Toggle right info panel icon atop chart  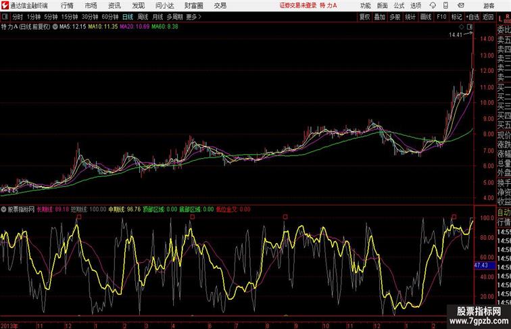[470, 27]
